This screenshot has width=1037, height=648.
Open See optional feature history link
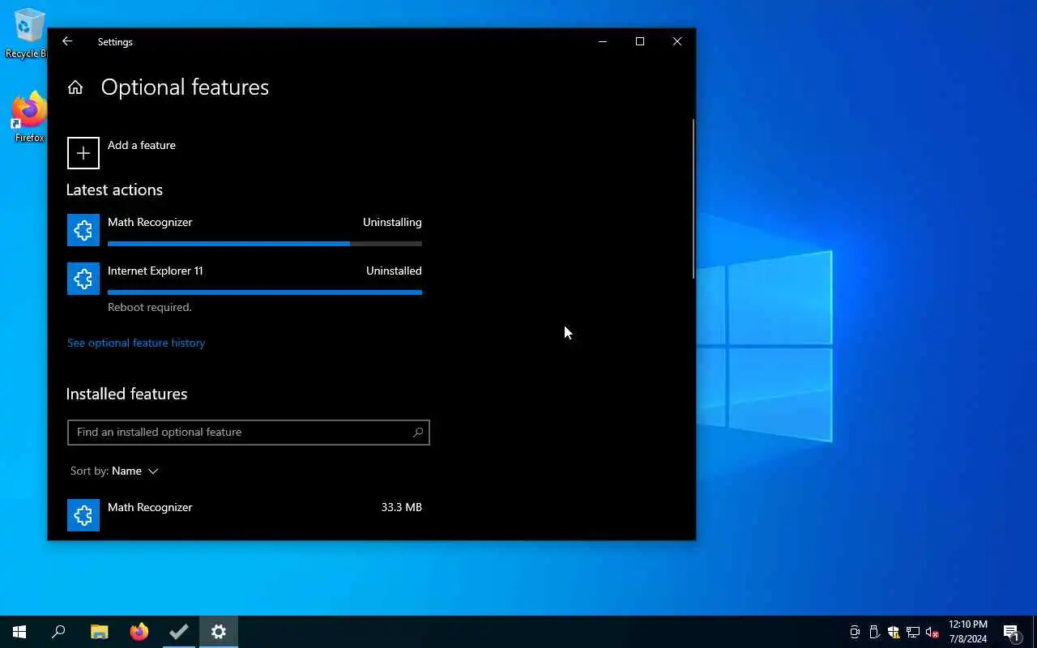click(136, 343)
